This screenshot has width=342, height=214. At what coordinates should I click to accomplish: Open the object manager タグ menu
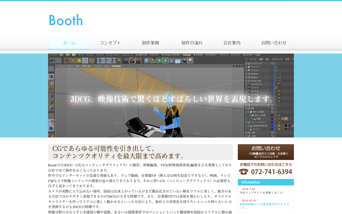pos(287,59)
